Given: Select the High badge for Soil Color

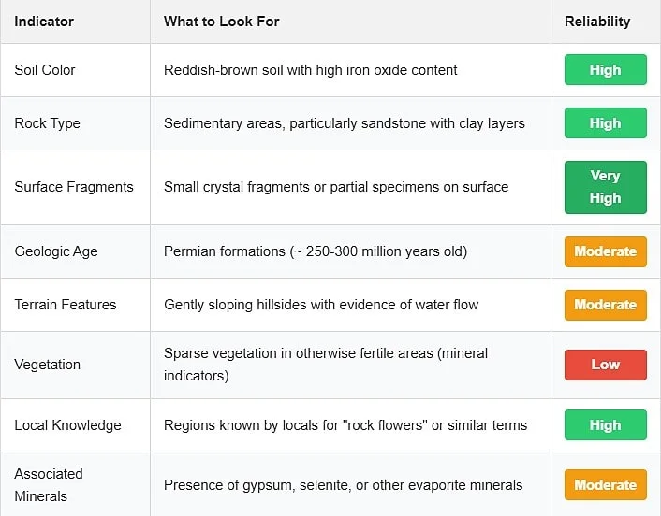Looking at the screenshot, I should (x=606, y=70).
